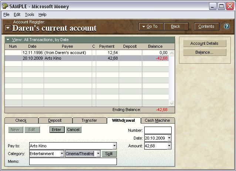Image resolution: width=236 pixels, height=171 pixels.
Task: Select the 12.11.1996 transaction date cell
Action: coord(33,53)
